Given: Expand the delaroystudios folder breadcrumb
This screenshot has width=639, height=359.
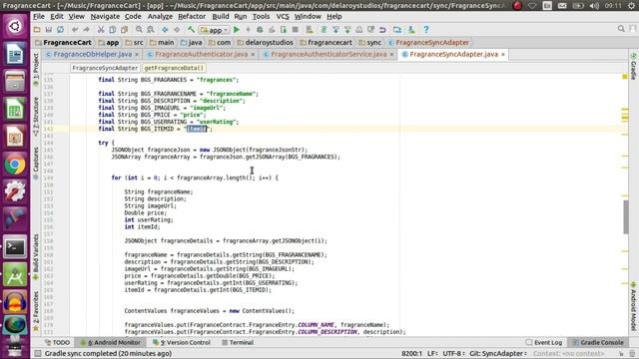Looking at the screenshot, I should pyautogui.click(x=265, y=42).
